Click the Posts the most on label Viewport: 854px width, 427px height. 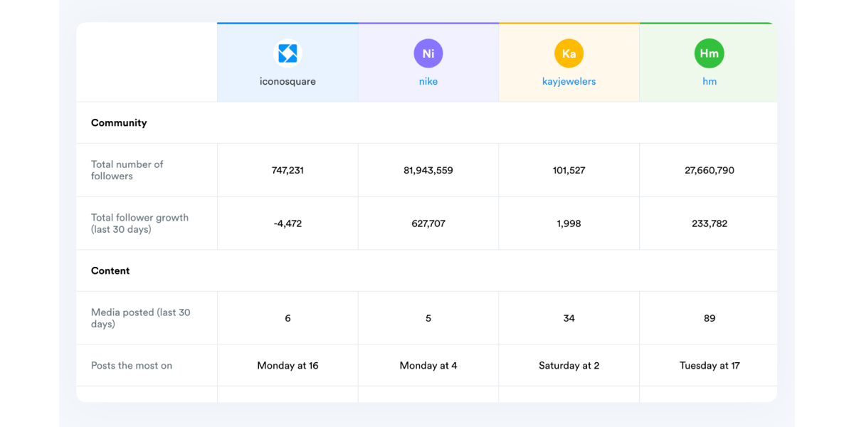[x=132, y=366]
